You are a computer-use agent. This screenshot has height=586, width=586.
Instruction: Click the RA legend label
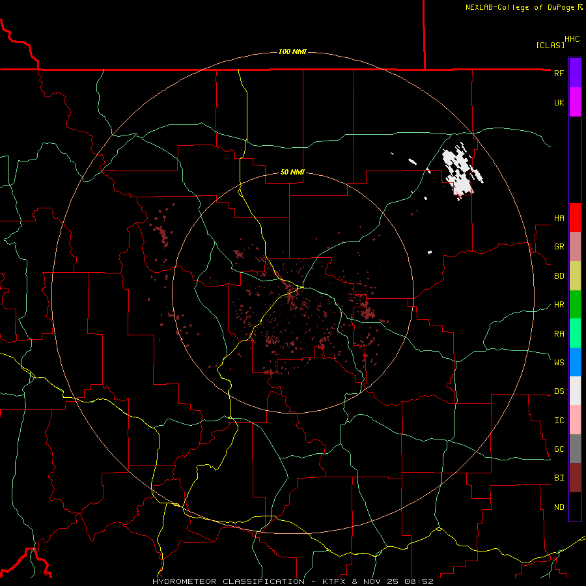559,334
